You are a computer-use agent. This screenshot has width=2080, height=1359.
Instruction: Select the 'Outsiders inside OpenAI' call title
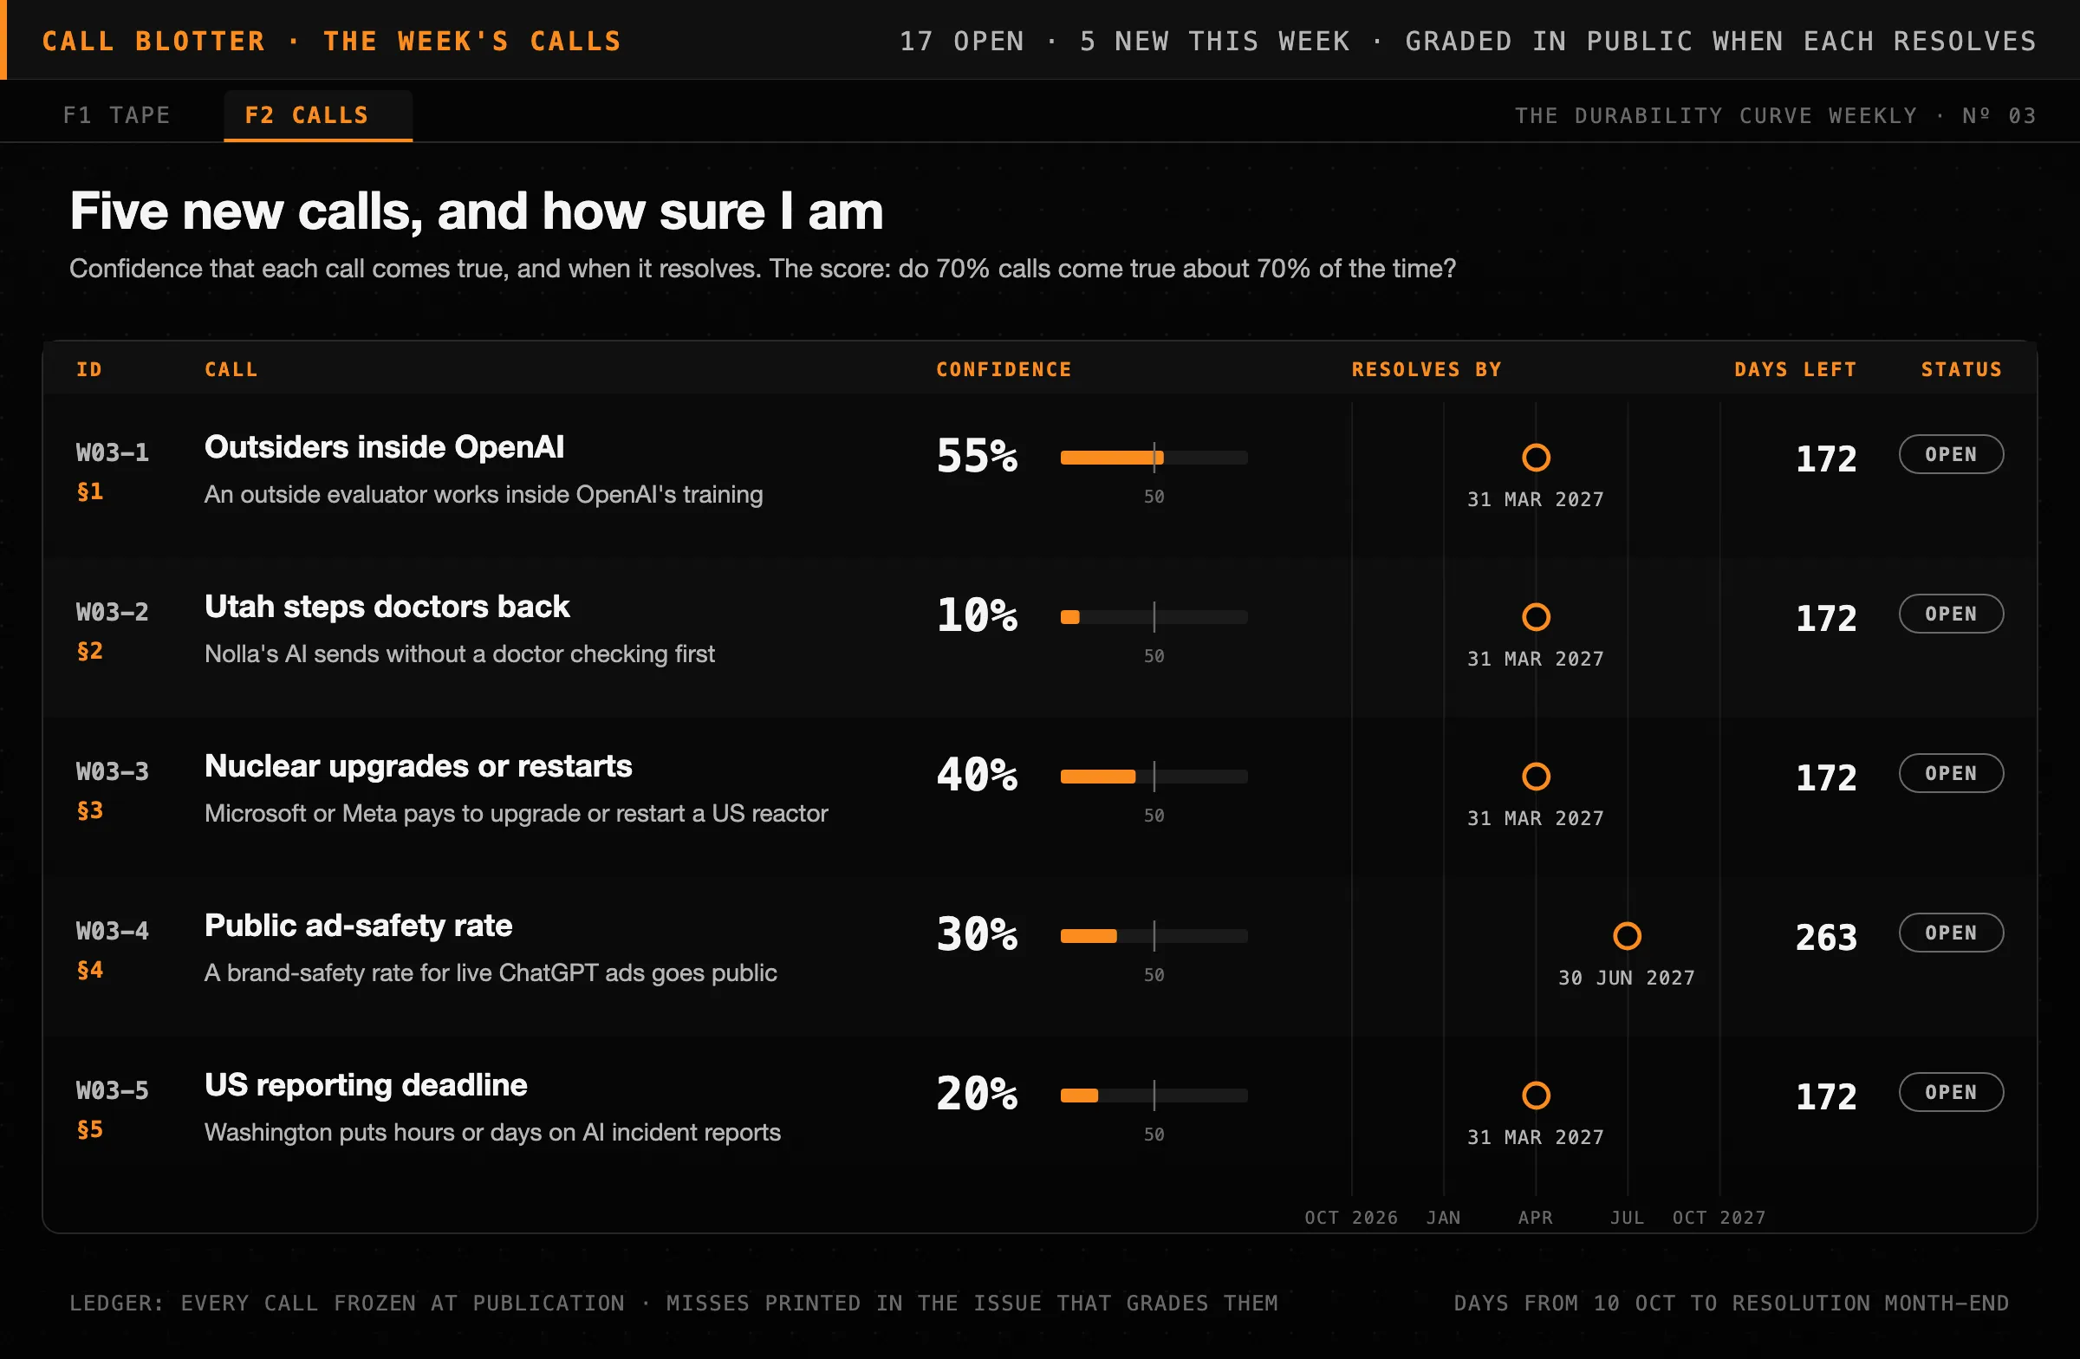[384, 446]
